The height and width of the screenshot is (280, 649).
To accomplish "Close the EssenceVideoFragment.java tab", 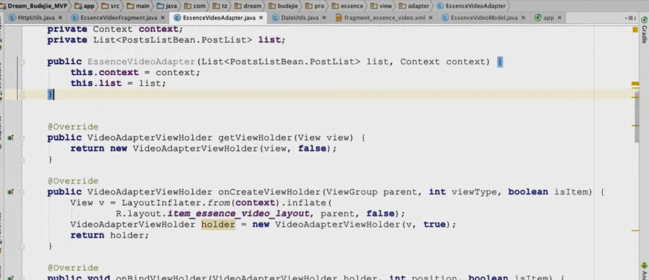I will coord(163,18).
